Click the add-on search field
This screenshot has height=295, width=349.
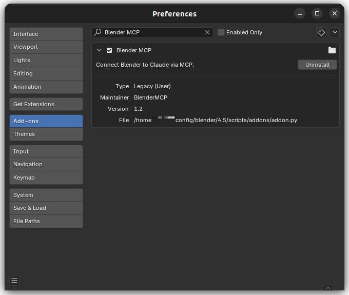[x=152, y=32]
